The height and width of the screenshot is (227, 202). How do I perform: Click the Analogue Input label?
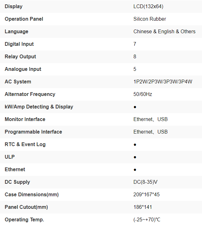[23, 69]
